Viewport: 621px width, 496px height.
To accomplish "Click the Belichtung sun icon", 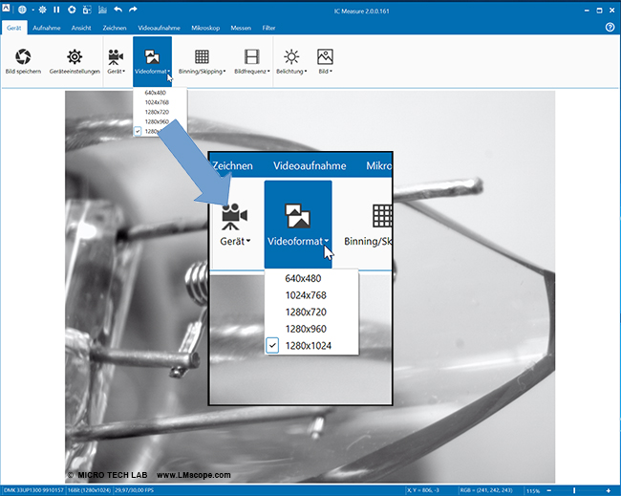I will (x=290, y=56).
